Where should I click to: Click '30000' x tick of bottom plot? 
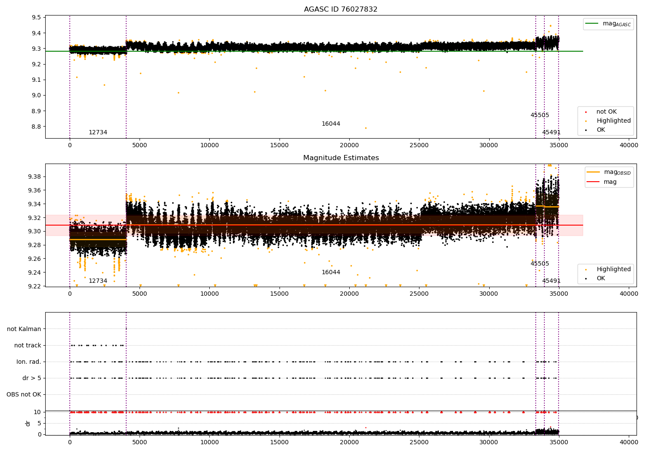tap(489, 443)
